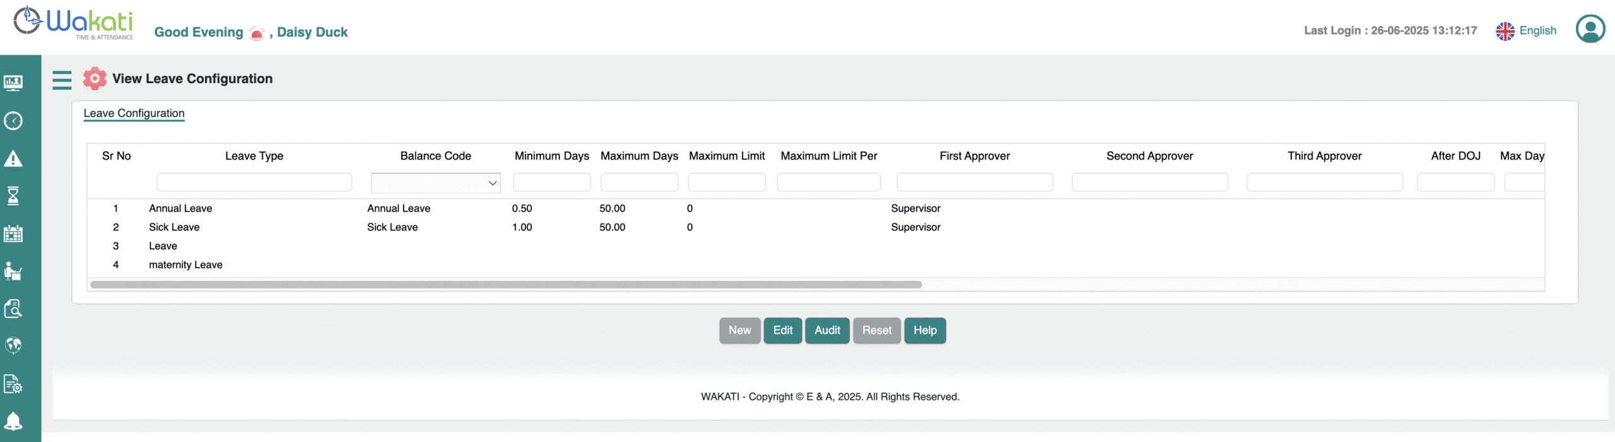The height and width of the screenshot is (442, 1615).
Task: Click the horizontal table scrollbar
Action: pyautogui.click(x=505, y=285)
